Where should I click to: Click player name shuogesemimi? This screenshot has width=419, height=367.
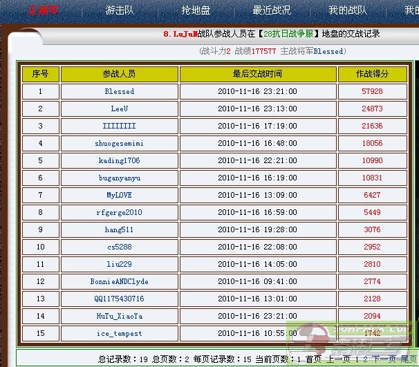click(120, 143)
